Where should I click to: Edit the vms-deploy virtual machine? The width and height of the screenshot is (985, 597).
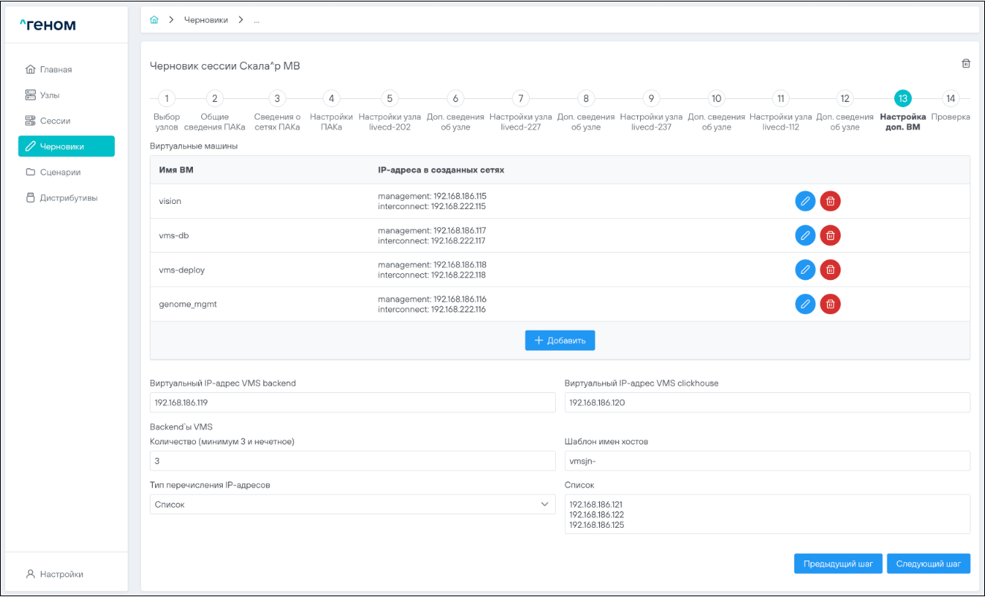(x=805, y=269)
